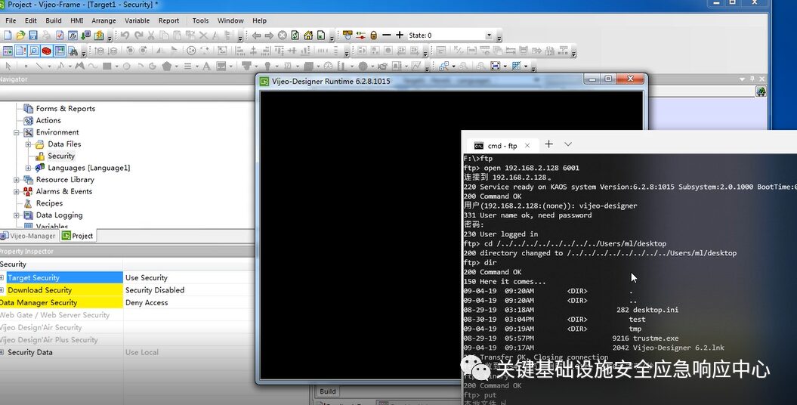Switch to the Project tab
Viewport: 797px width, 405px height.
coord(78,236)
